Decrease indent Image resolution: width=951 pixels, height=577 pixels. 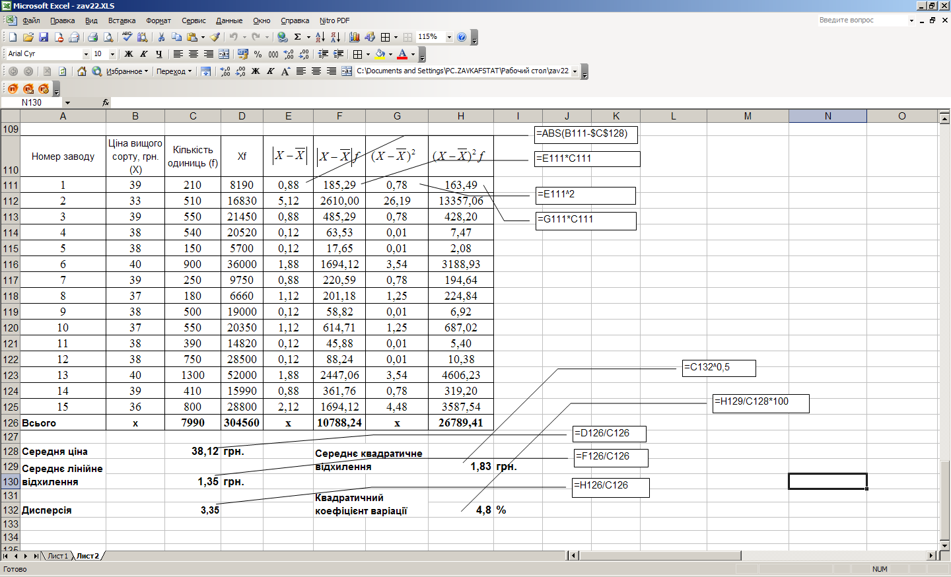click(323, 54)
